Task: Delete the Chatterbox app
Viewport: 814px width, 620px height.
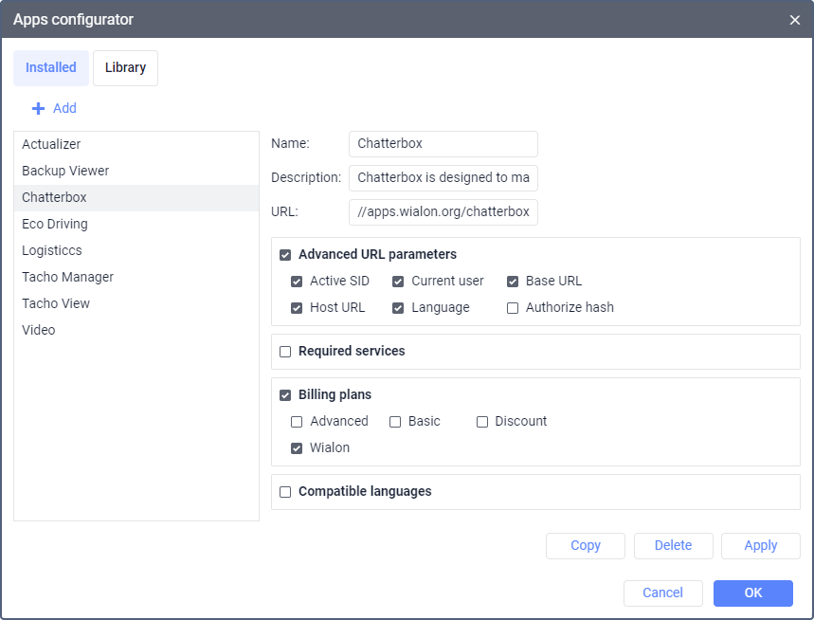Action: click(673, 546)
